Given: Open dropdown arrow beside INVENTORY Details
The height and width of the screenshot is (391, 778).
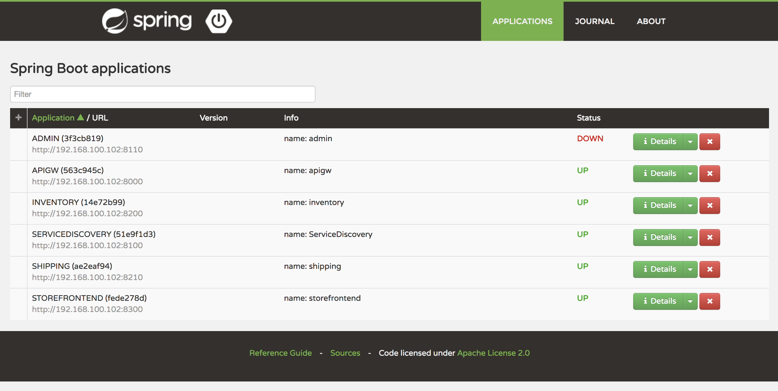Looking at the screenshot, I should (690, 205).
